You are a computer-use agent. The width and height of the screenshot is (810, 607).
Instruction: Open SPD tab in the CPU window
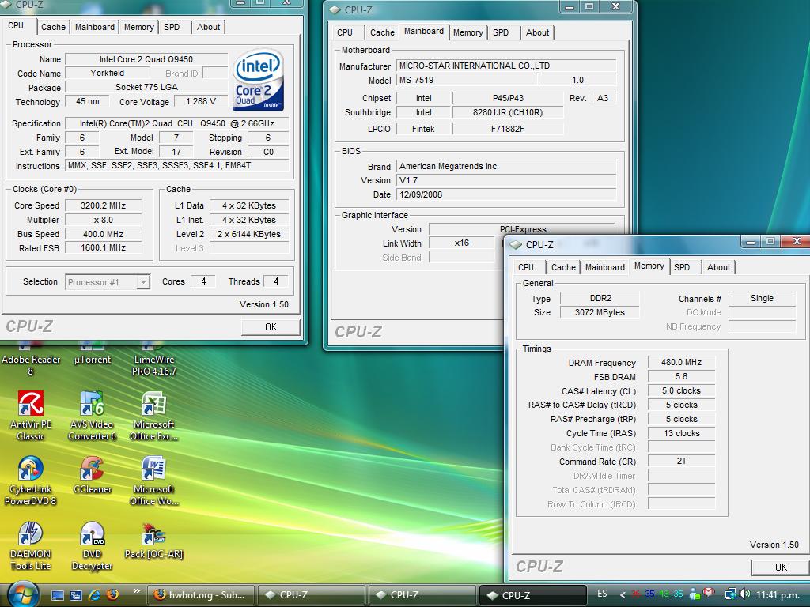(x=172, y=27)
